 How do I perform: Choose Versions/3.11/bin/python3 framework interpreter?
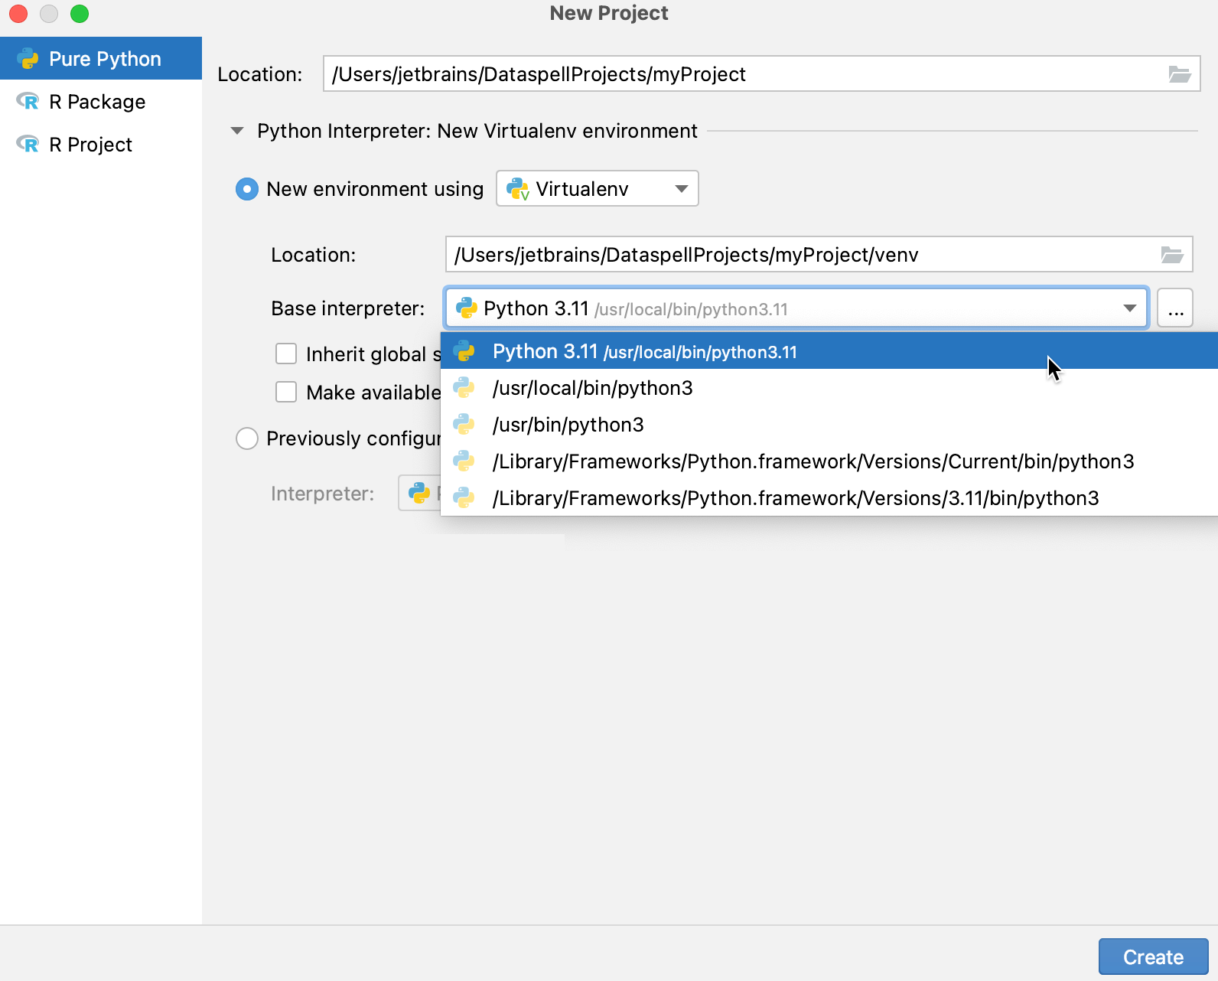(x=829, y=498)
